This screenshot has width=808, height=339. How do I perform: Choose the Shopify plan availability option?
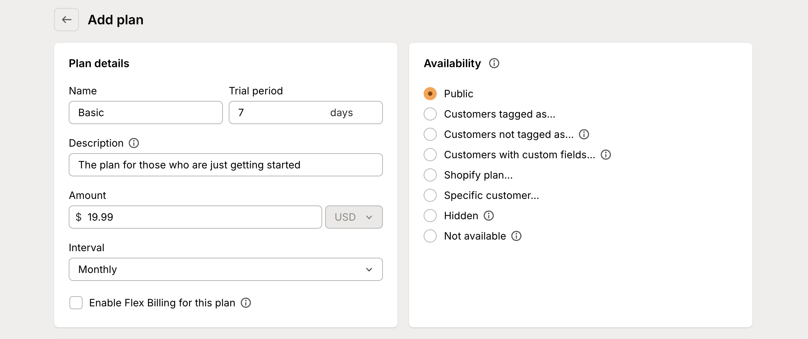(430, 175)
